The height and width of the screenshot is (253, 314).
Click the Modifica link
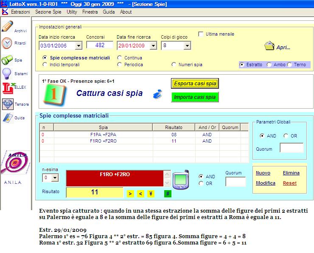click(x=266, y=183)
